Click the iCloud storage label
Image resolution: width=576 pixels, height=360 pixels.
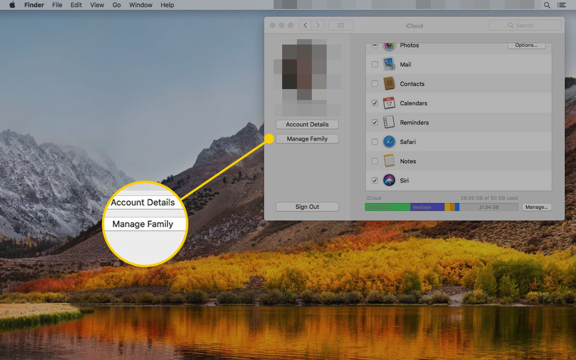coord(373,198)
